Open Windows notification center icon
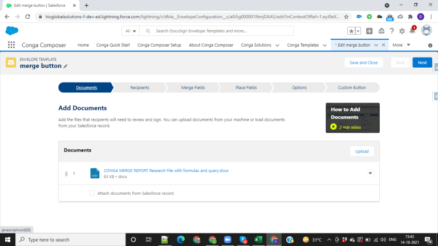Screen dimensions: 438x246 pyautogui.click(x=428, y=240)
